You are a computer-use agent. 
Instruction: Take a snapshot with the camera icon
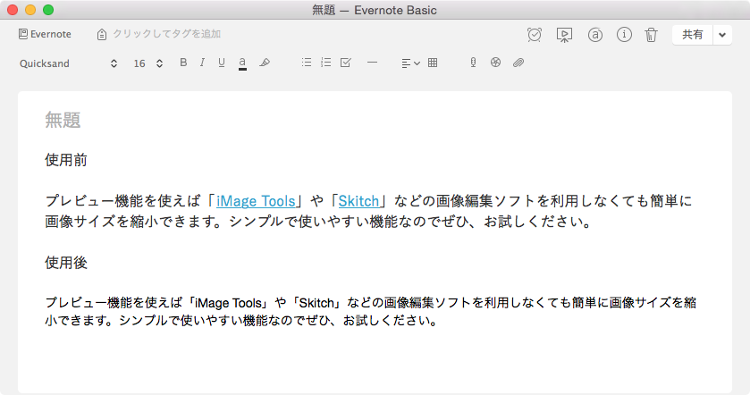(495, 63)
